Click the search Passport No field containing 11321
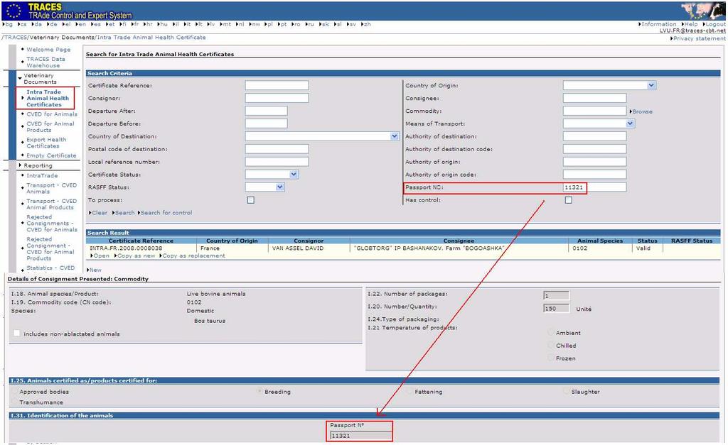 pyautogui.click(x=595, y=187)
